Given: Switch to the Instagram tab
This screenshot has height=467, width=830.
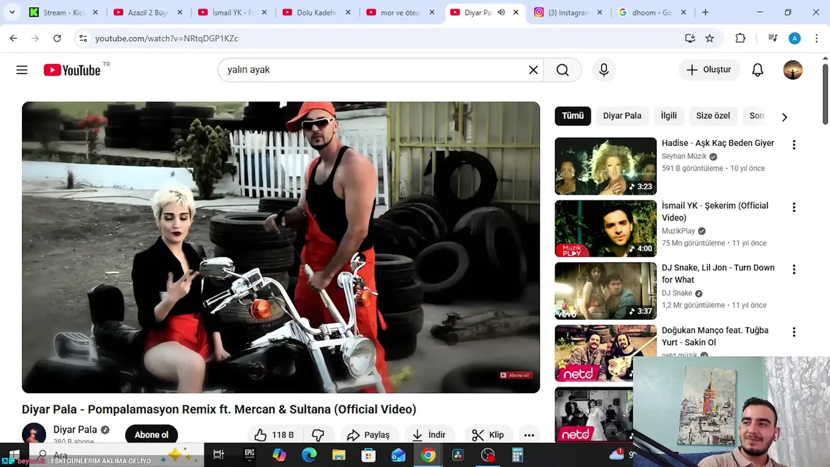Looking at the screenshot, I should coord(568,12).
